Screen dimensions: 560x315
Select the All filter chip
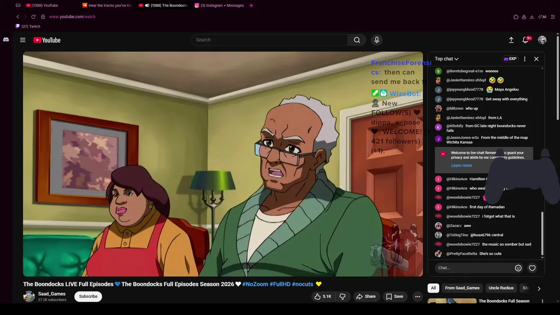coord(433,288)
